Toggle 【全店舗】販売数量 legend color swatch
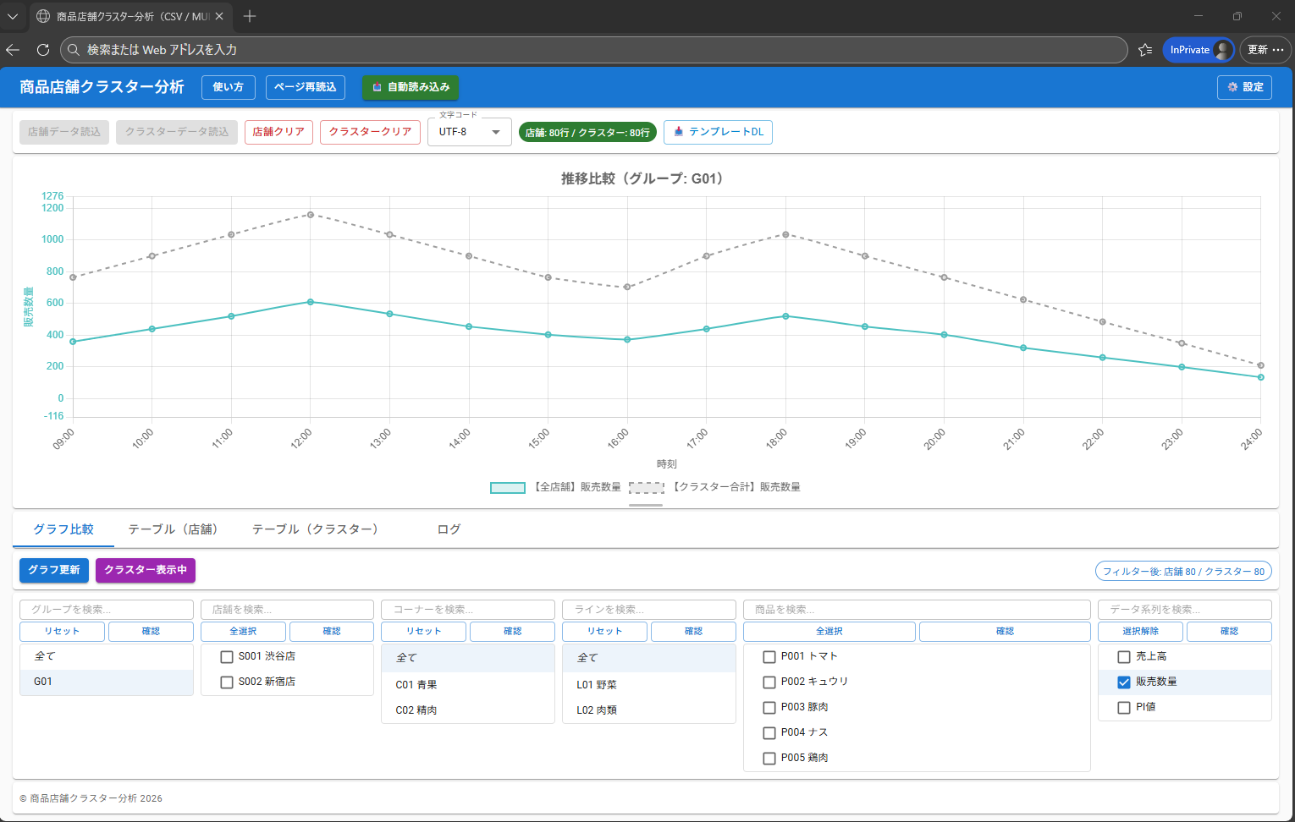1295x822 pixels. 508,487
